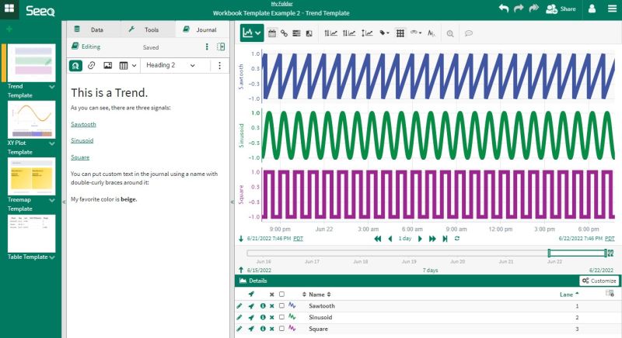Click the Customize button
622x338 pixels.
point(599,281)
